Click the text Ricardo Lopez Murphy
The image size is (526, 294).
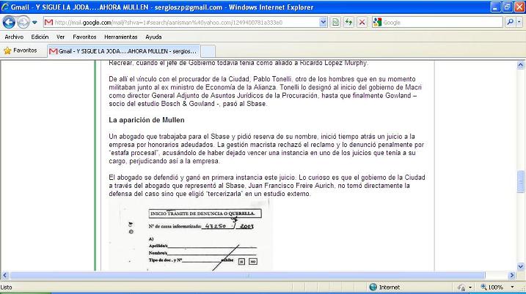[334, 63]
